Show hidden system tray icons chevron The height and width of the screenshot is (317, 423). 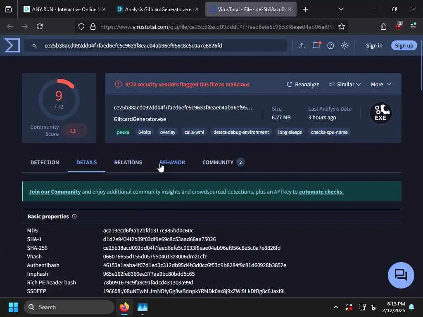point(336,307)
